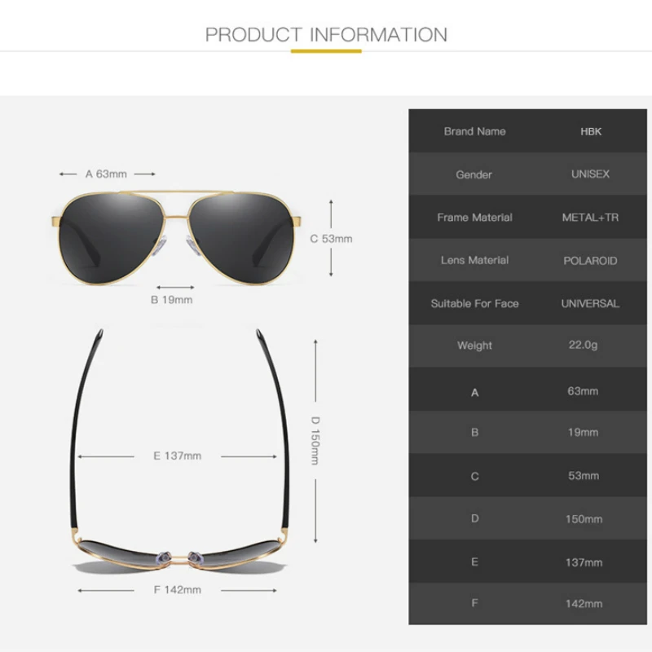Click the A 63mm dimension label

pyautogui.click(x=106, y=174)
